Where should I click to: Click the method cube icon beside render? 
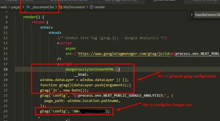(x=91, y=7)
